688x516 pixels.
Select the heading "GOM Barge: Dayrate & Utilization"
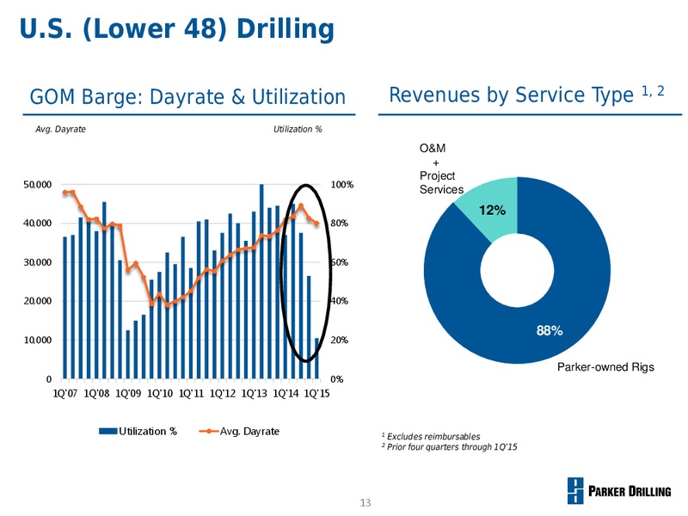187,97
